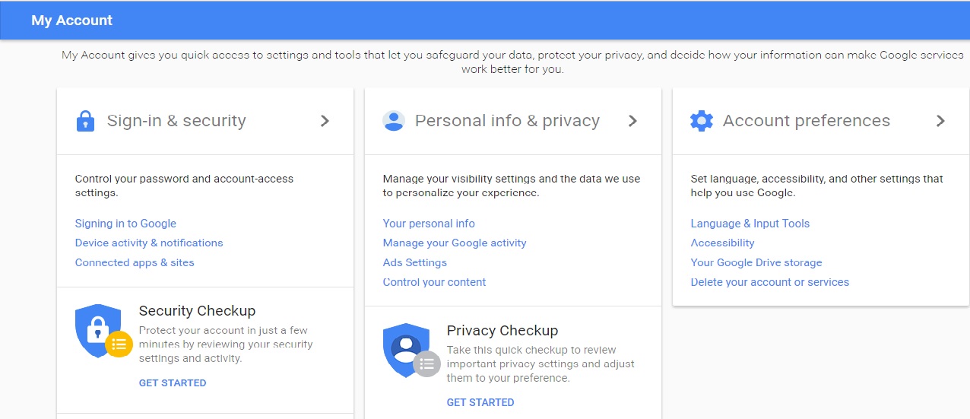Open Your personal info link
This screenshot has height=419, width=970.
point(429,224)
